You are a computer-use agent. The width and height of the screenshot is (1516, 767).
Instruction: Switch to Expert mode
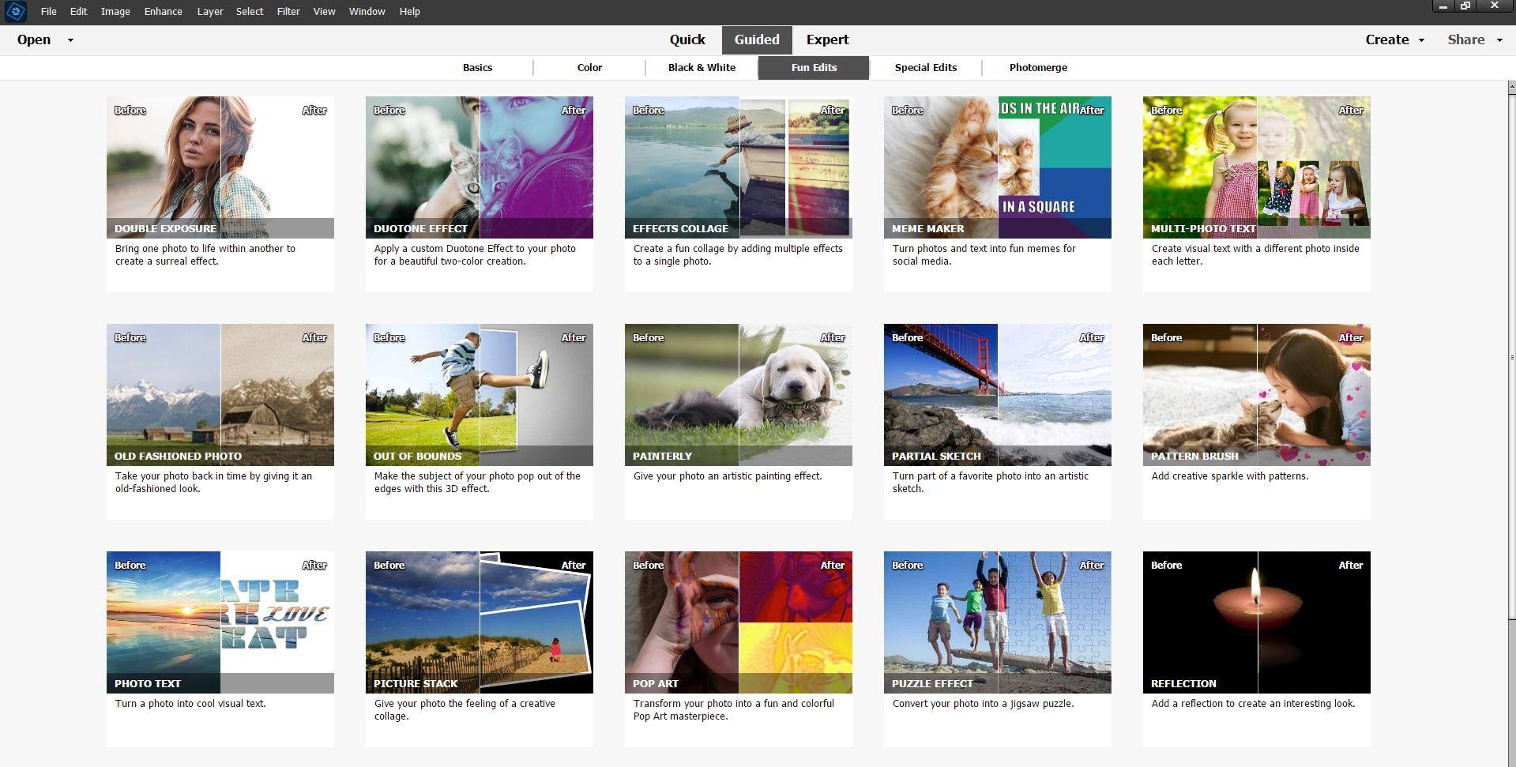[827, 39]
